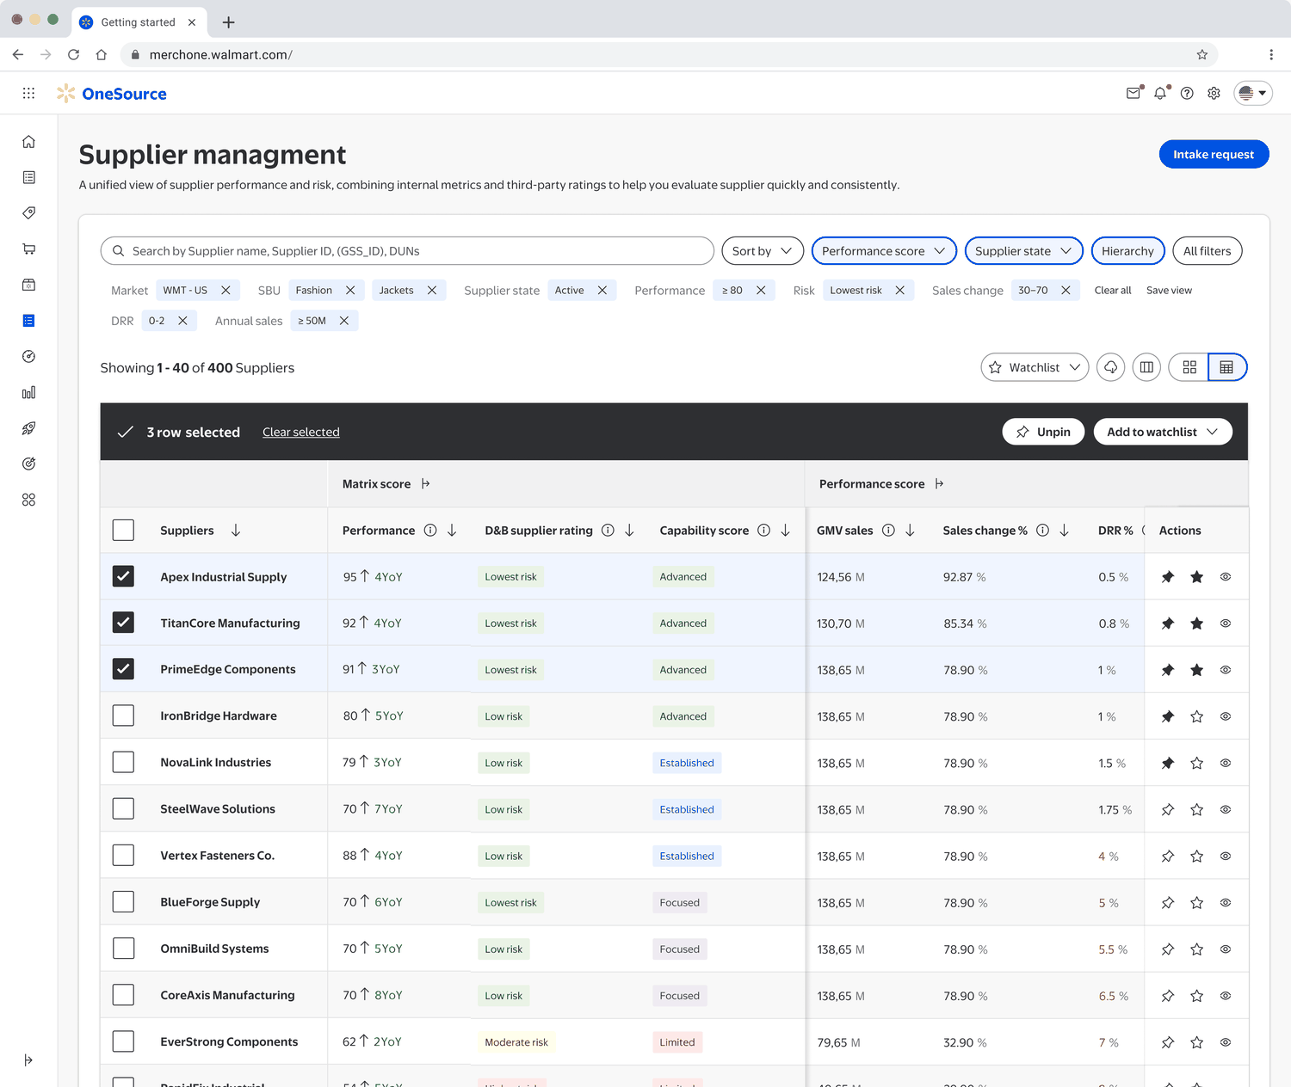The image size is (1291, 1087).
Task: Check the select-all header checkbox
Action: [x=123, y=530]
